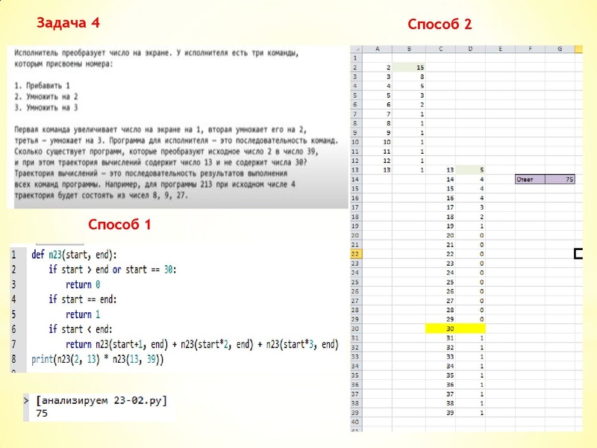The height and width of the screenshot is (448, 597).
Task: Click the Select All corner of spreadsheet
Action: (355, 49)
